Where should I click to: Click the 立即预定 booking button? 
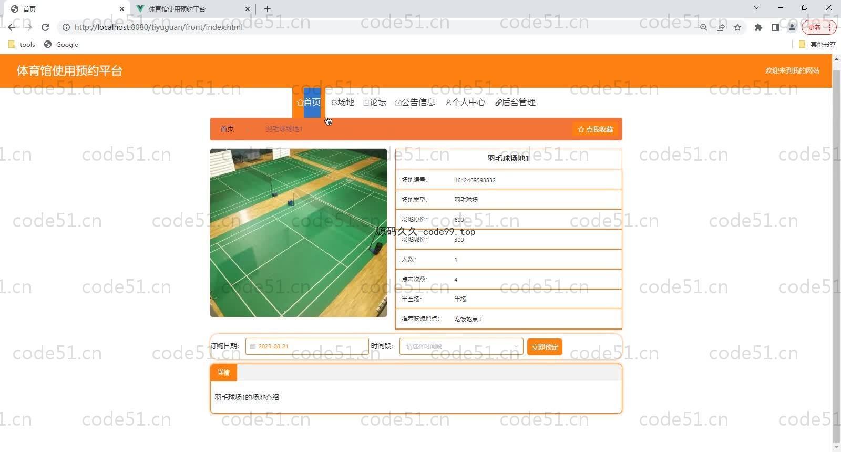pos(545,347)
